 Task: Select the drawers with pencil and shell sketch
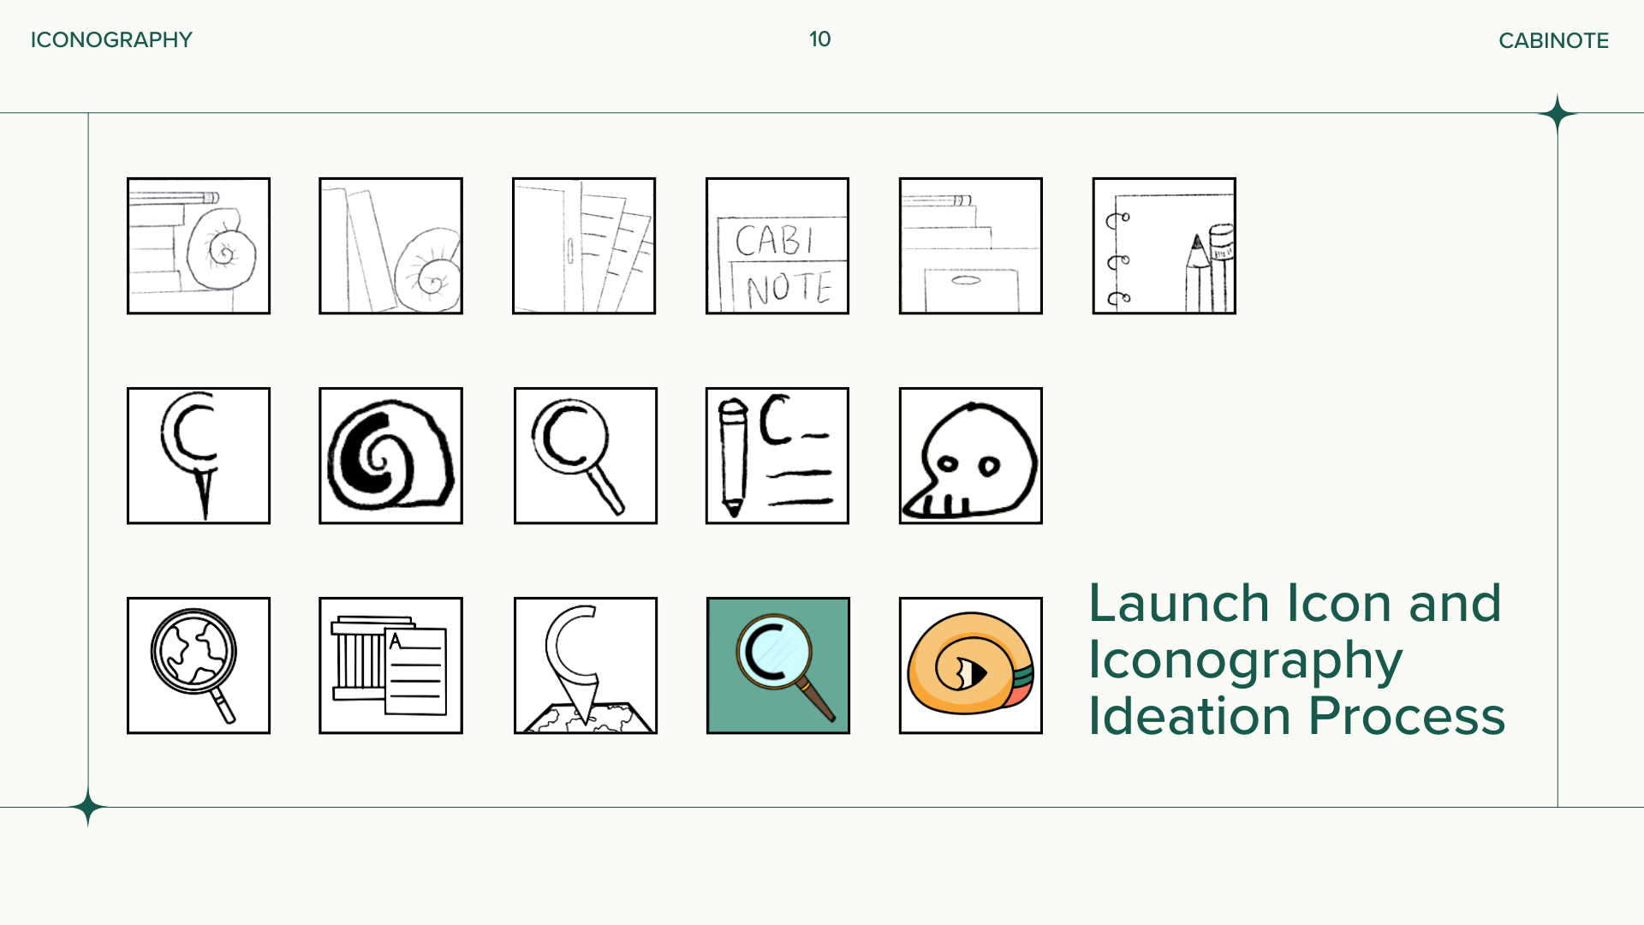(x=198, y=246)
